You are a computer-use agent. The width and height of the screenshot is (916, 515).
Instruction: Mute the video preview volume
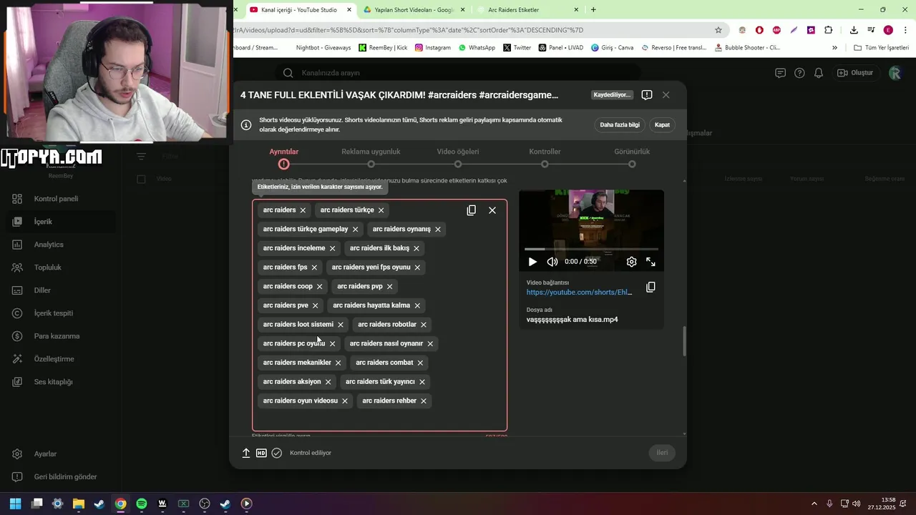(x=552, y=262)
